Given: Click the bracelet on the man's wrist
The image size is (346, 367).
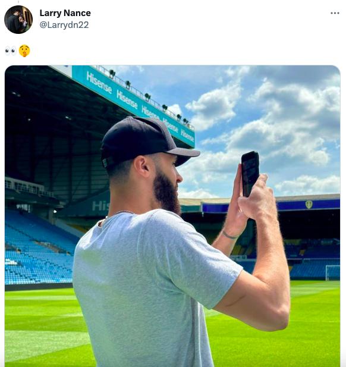Looking at the screenshot, I should pyautogui.click(x=229, y=235).
